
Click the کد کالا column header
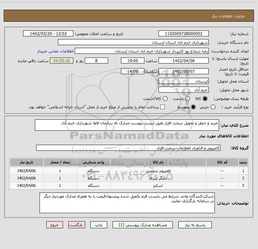[222, 162]
